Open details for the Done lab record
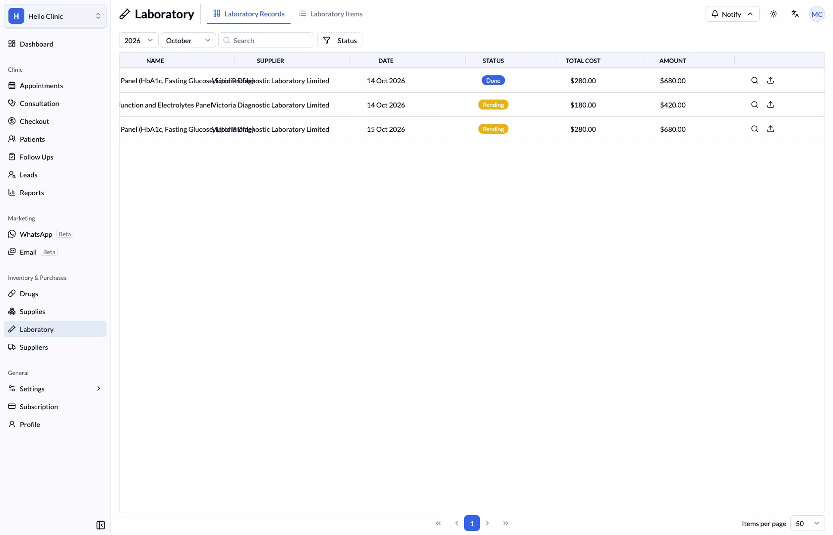833x535 pixels. click(755, 80)
